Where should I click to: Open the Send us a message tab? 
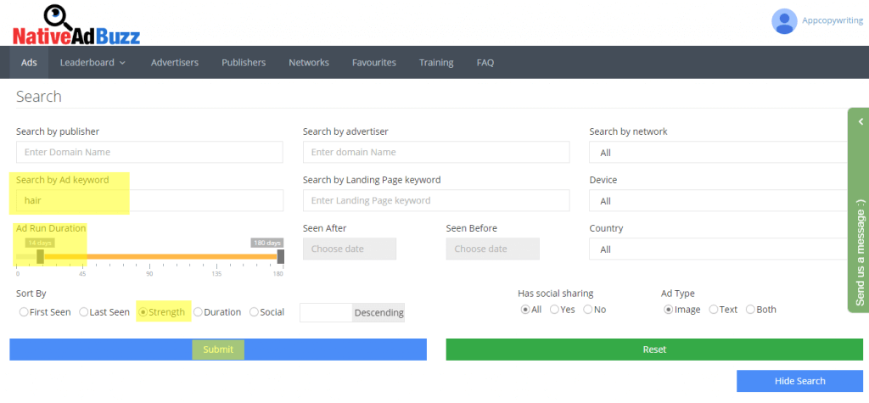tap(859, 210)
